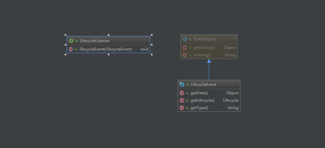Click the Lifecycle return type label
Viewport: 325px width, 148px height.
(x=230, y=100)
